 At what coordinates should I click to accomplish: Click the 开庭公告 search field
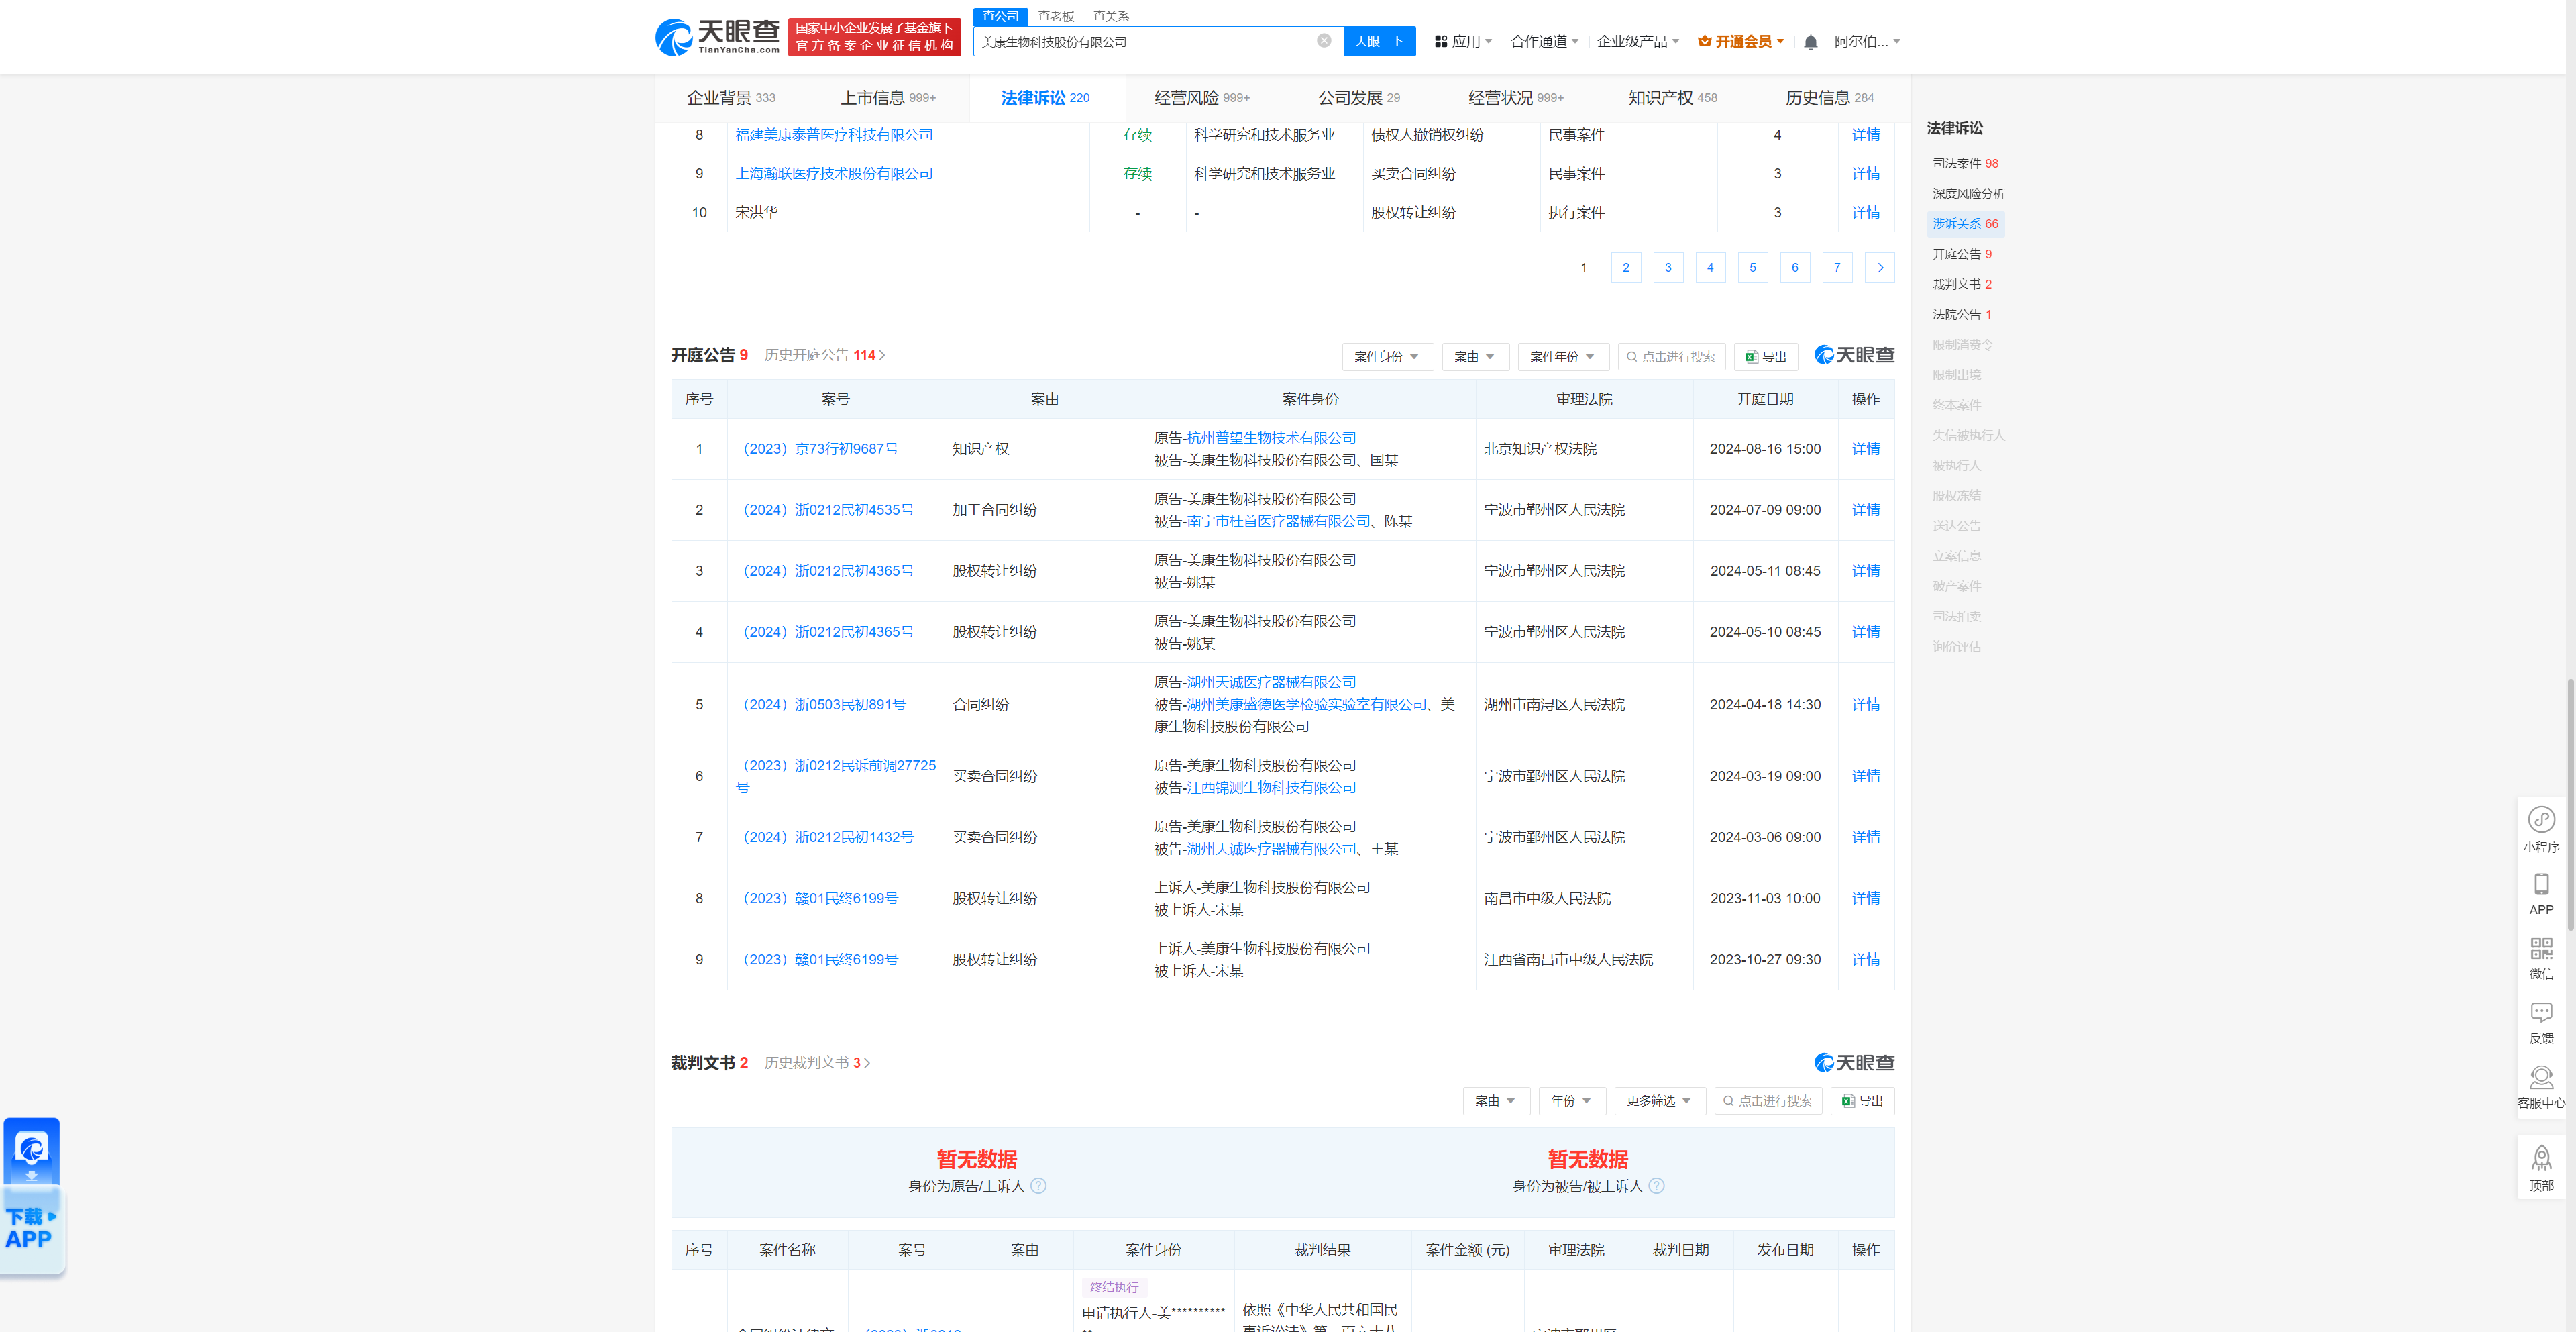point(1671,357)
